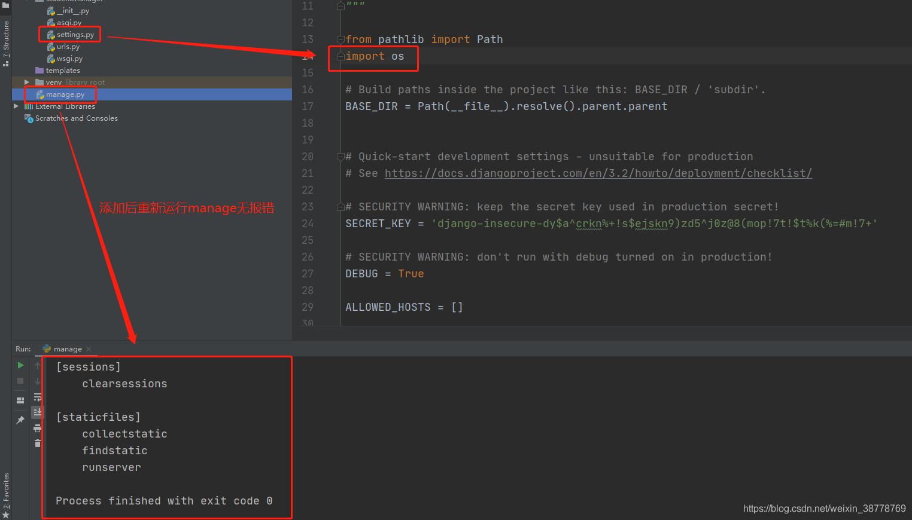Image resolution: width=912 pixels, height=520 pixels.
Task: Enable Soft-Wrap in the run console
Action: point(37,397)
